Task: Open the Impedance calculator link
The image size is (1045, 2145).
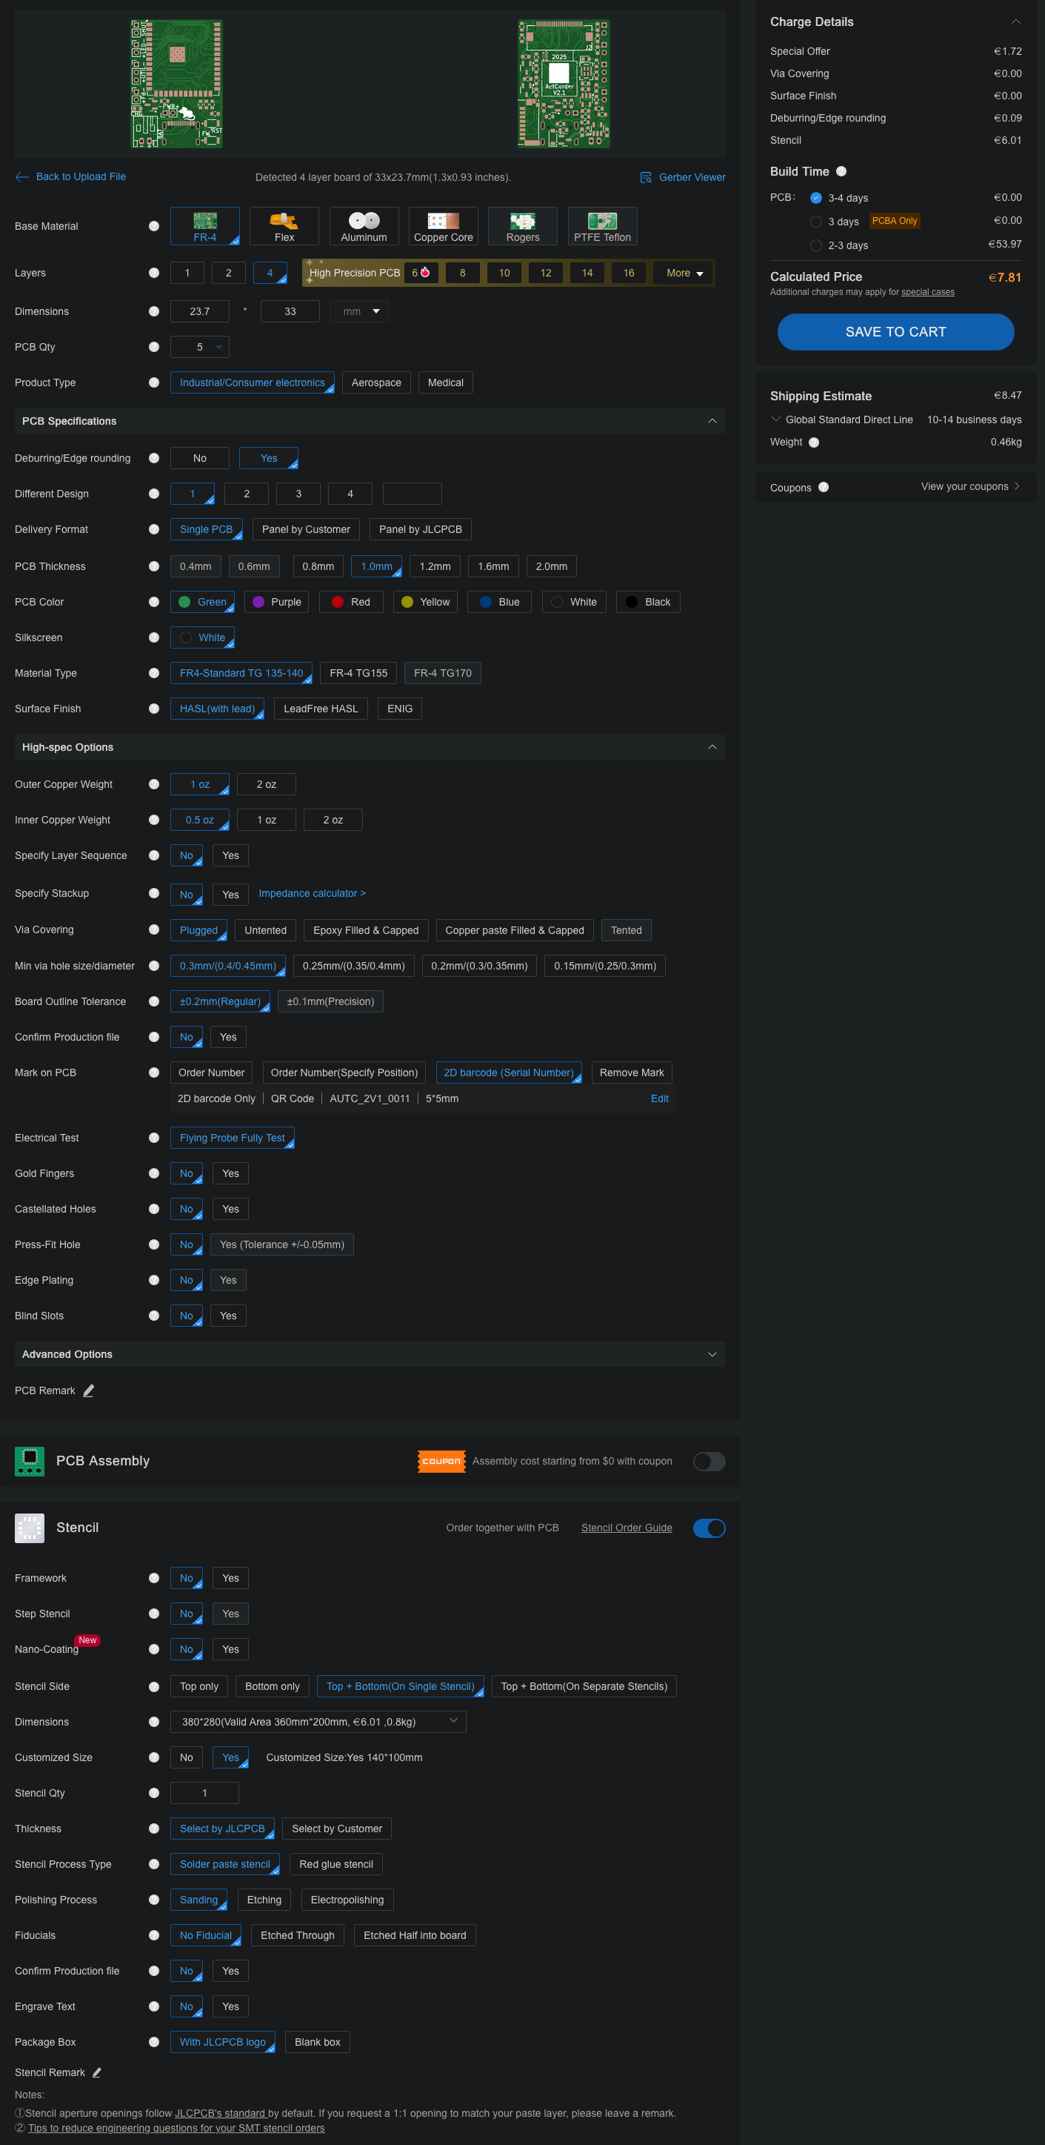Action: (x=312, y=893)
